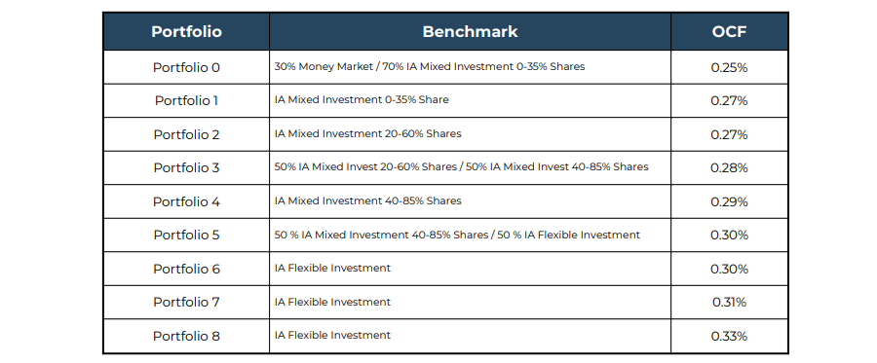Click Portfolio 5 benchmark with Flexible Investment
This screenshot has width=877, height=363.
(457, 236)
